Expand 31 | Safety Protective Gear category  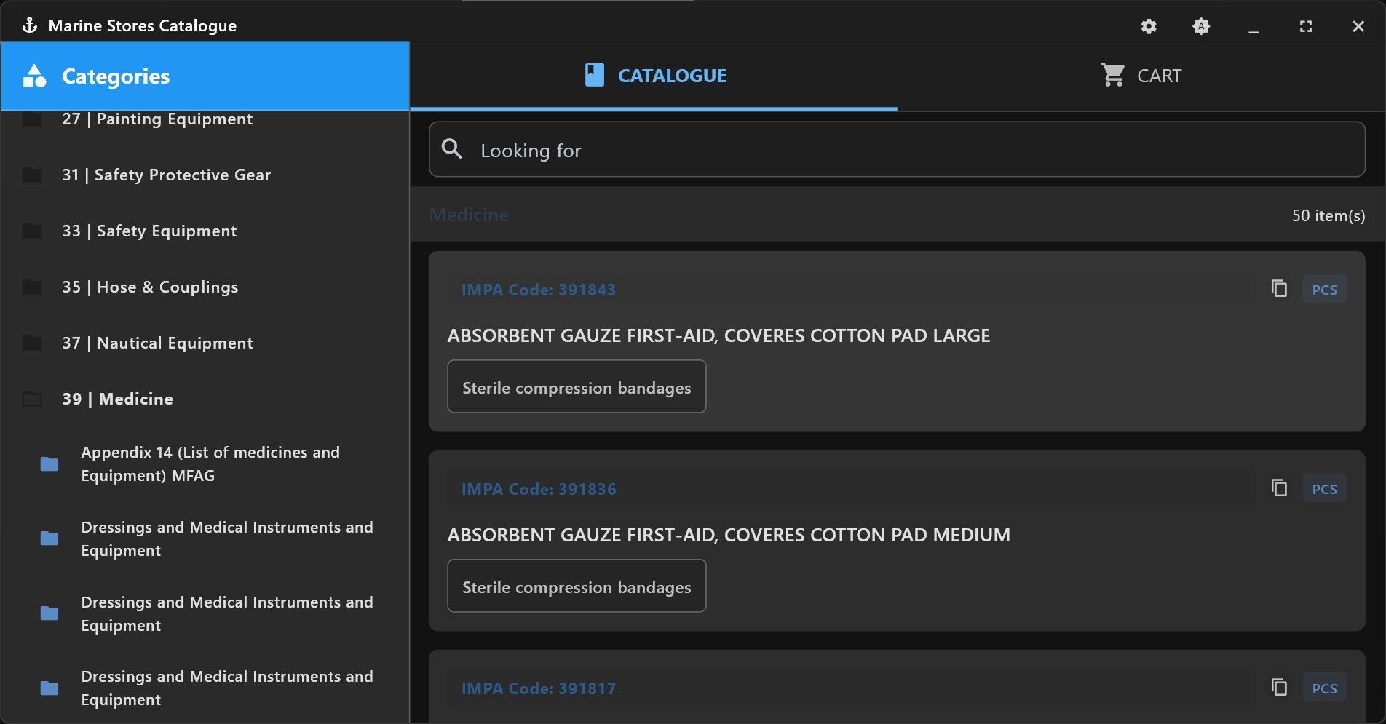pos(205,175)
